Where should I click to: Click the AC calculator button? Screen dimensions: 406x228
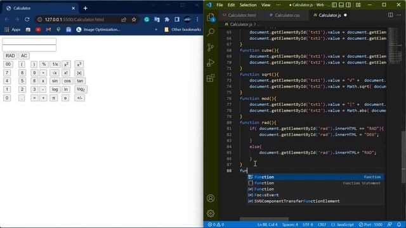point(24,56)
